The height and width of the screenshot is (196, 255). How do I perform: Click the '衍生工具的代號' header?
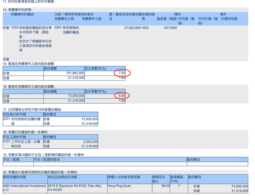pyautogui.click(x=14, y=137)
